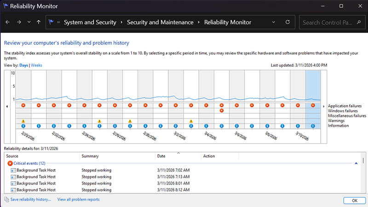The width and height of the screenshot is (368, 207).
Task: Navigate to Security and Maintenance breadcrumb
Action: click(x=160, y=22)
